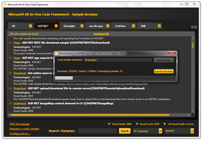
Task: Expand the Get online users sample bullet
Action: click(x=10, y=73)
